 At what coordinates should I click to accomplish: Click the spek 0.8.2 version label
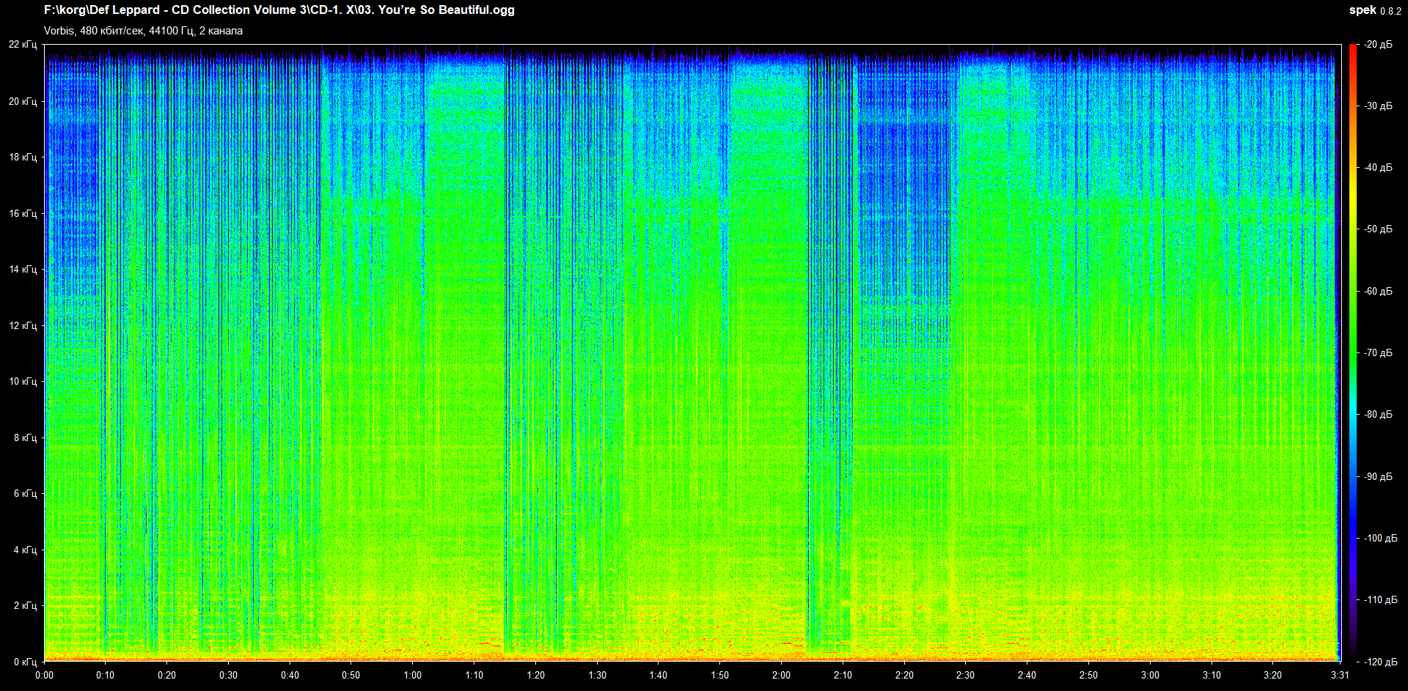[1374, 10]
